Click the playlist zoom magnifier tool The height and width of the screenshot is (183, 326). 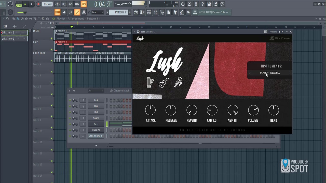43,19
